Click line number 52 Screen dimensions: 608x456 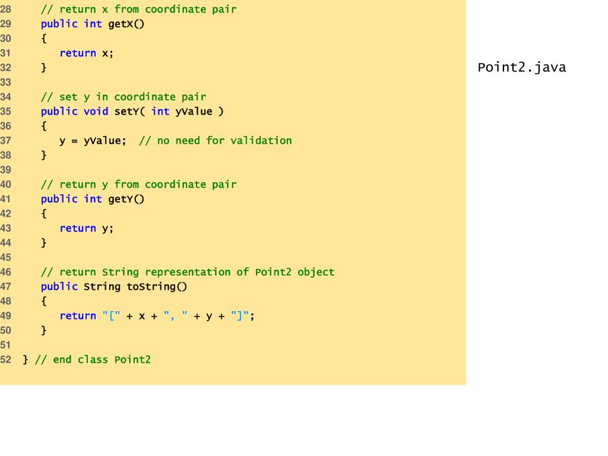coord(6,360)
